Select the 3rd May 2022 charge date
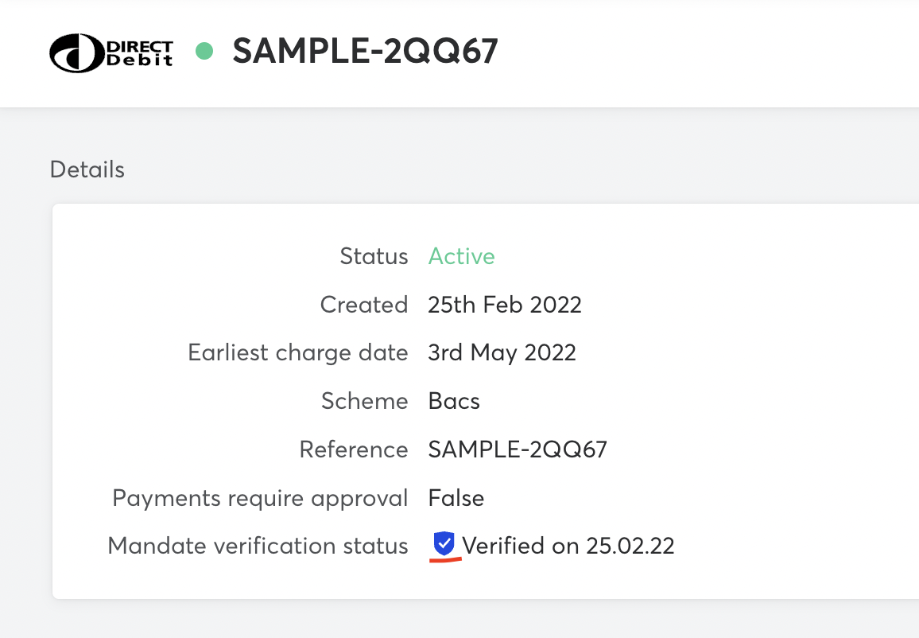Image resolution: width=919 pixels, height=638 pixels. (x=502, y=352)
